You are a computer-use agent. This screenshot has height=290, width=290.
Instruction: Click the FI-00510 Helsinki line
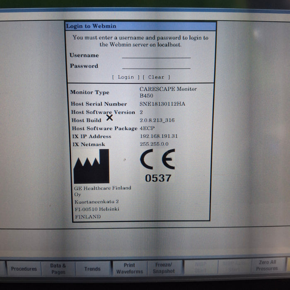pos(97,209)
